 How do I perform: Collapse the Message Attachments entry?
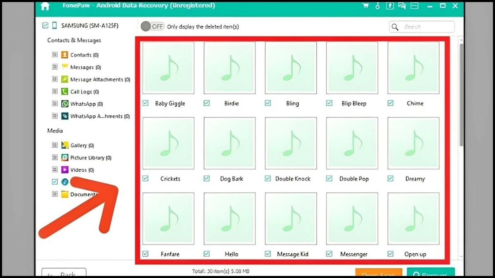pos(55,79)
